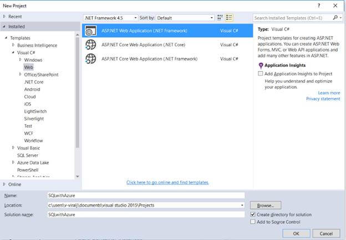The width and height of the screenshot is (346, 240).
Task: Select the WCF category
Action: (28, 133)
